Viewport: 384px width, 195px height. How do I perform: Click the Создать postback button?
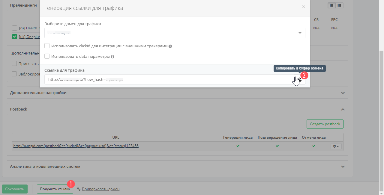tap(325, 124)
